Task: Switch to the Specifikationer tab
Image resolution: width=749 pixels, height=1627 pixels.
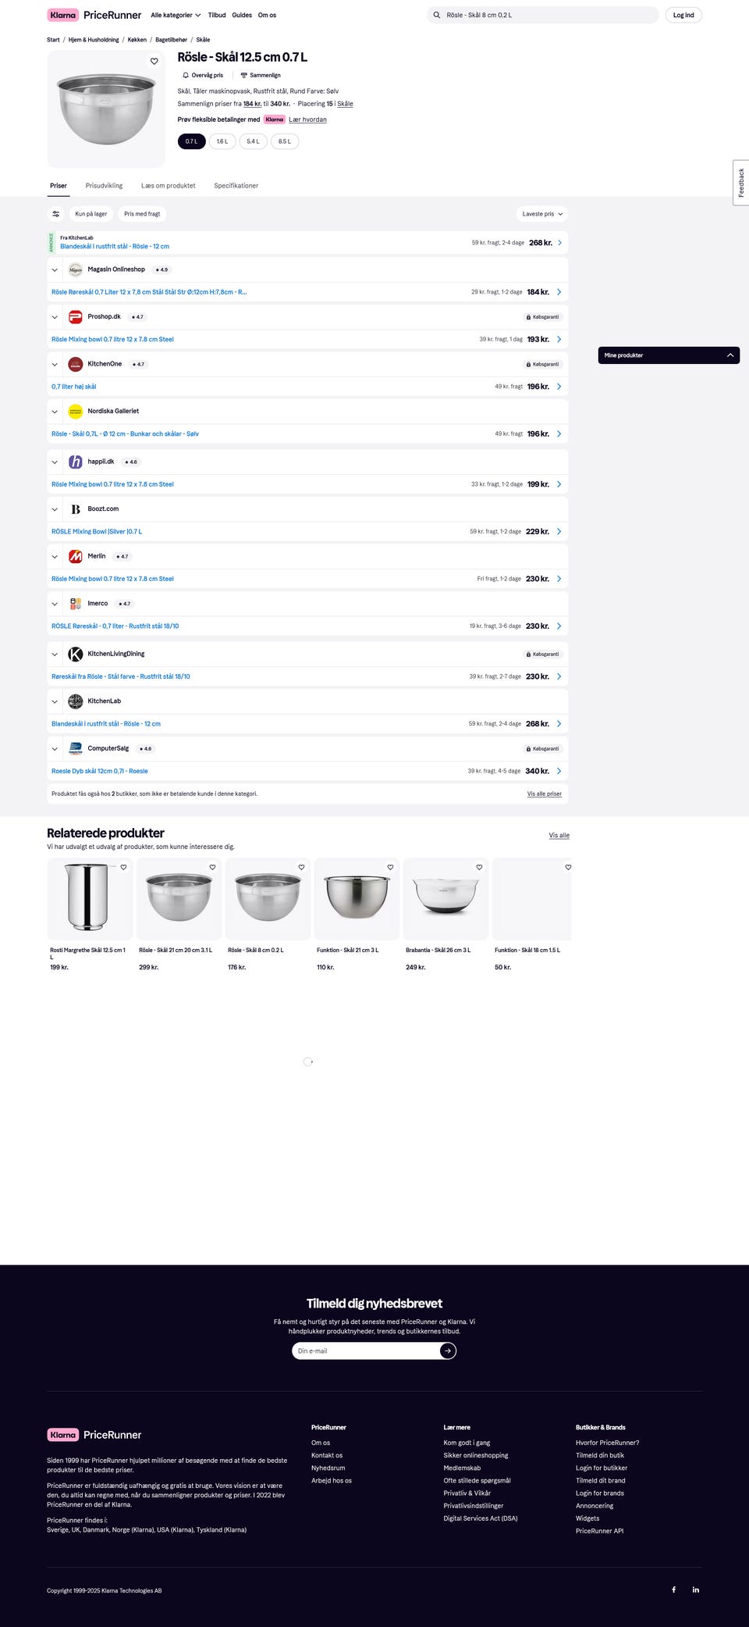Action: pos(236,186)
